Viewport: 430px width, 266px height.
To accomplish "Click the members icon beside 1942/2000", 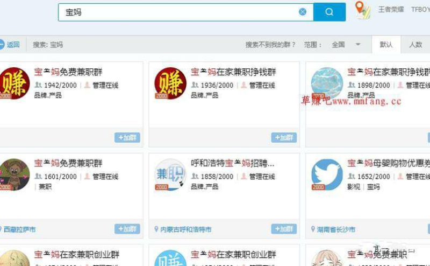I will 38,85.
